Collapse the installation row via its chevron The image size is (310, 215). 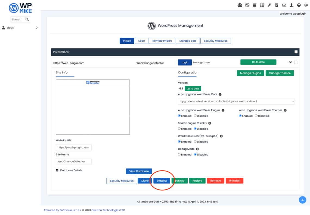[290, 62]
